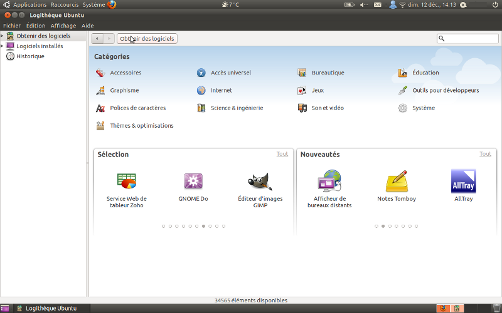Show weather applet 7 °C details
Viewport: 502px width, 313px height.
click(230, 4)
